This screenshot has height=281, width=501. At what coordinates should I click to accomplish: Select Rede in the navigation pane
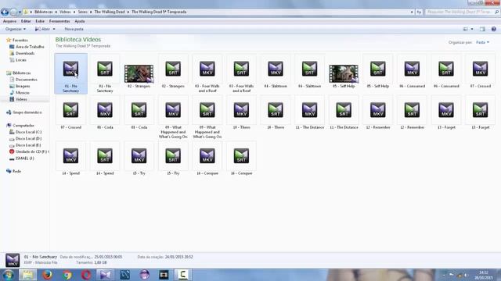point(16,171)
